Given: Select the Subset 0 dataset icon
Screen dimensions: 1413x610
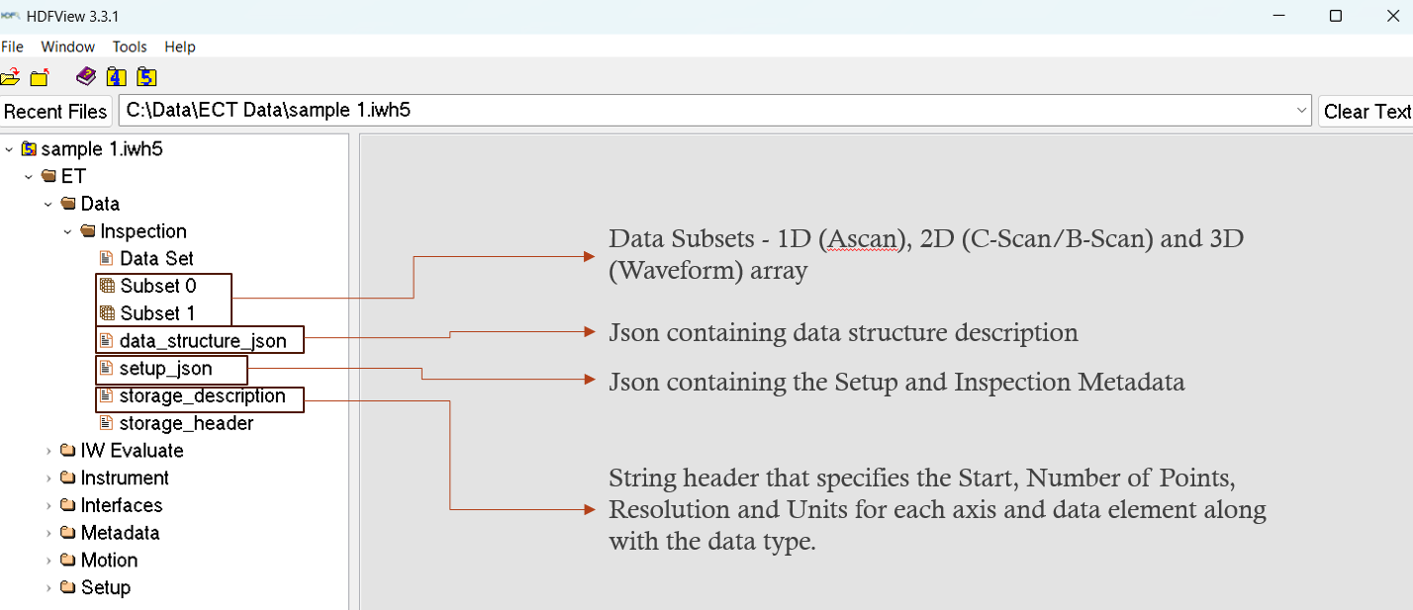Looking at the screenshot, I should click(107, 287).
